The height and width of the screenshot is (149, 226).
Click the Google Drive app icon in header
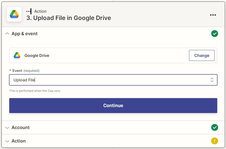pyautogui.click(x=14, y=14)
